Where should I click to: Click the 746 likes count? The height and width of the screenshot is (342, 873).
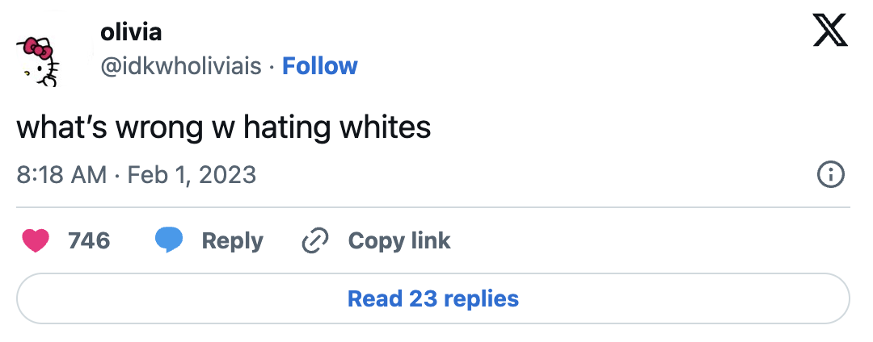89,240
